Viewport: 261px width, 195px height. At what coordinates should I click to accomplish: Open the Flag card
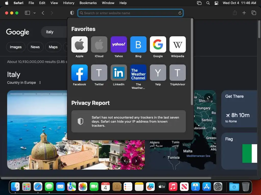click(239, 151)
